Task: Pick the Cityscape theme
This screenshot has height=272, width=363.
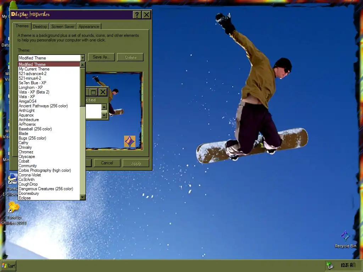Action: click(49, 157)
